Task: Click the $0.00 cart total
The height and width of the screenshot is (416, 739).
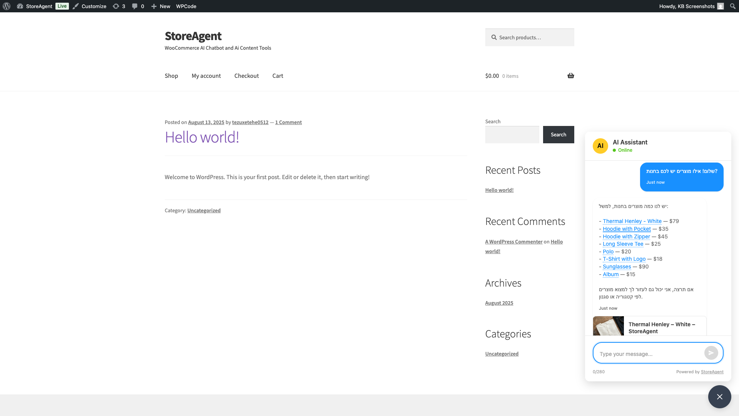Action: (492, 76)
